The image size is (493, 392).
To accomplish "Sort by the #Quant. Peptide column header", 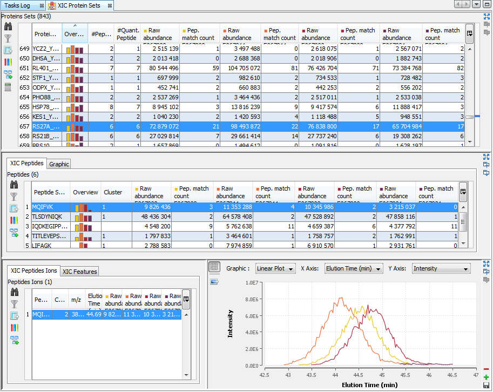I will tap(127, 34).
